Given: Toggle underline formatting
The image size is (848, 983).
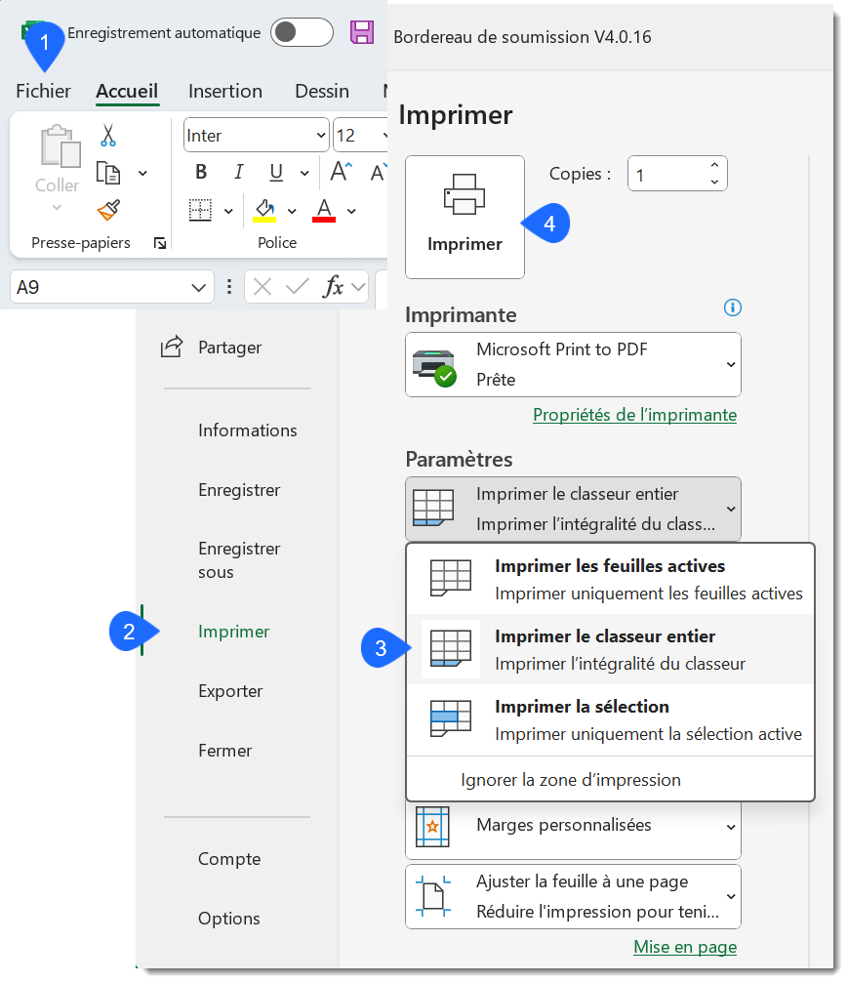Looking at the screenshot, I should 276,172.
